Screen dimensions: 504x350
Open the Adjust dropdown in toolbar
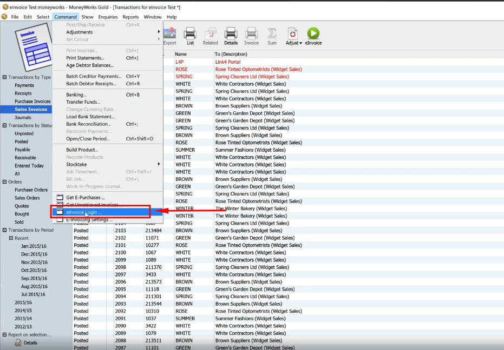click(x=294, y=36)
